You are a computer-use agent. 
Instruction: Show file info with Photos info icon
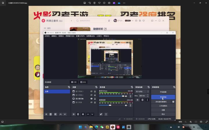(x=104, y=3)
